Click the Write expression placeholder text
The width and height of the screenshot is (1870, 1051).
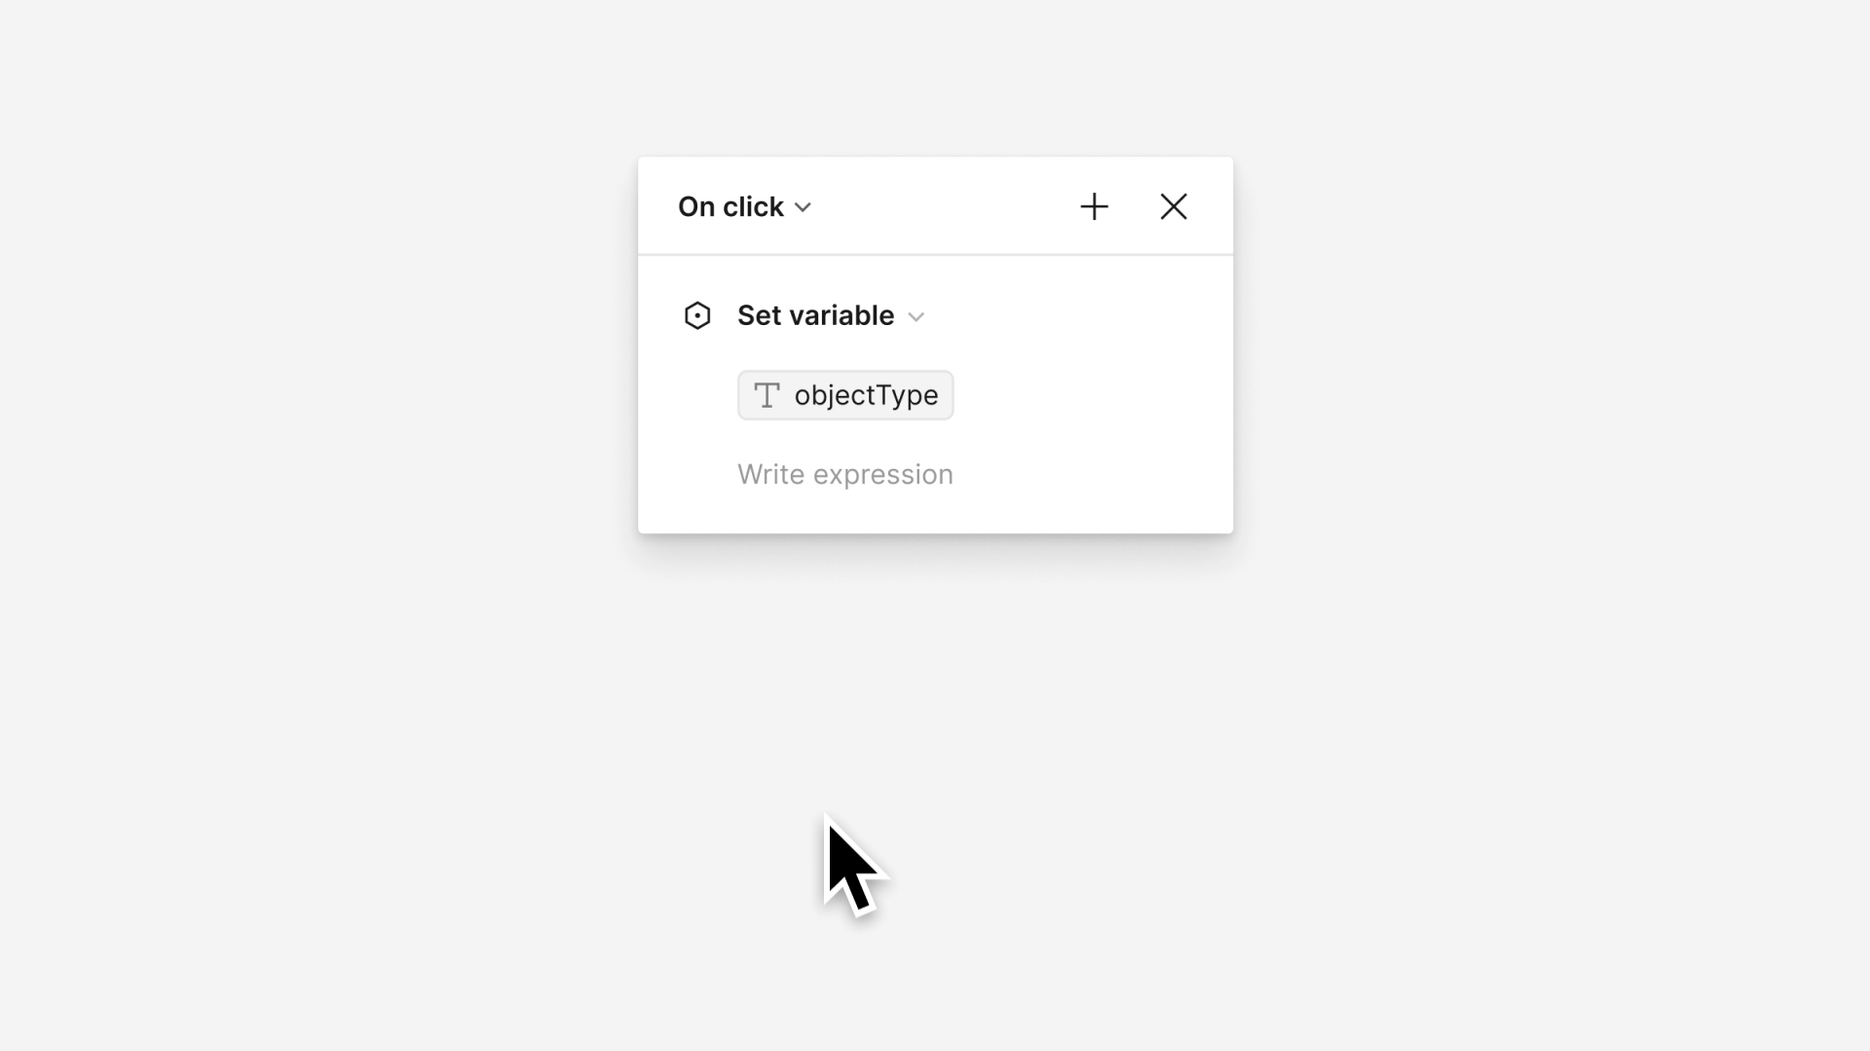[845, 474]
